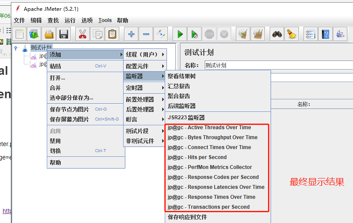353x223 pixels.
Task: Click Start no pauses icon
Action: pyautogui.click(x=195, y=34)
